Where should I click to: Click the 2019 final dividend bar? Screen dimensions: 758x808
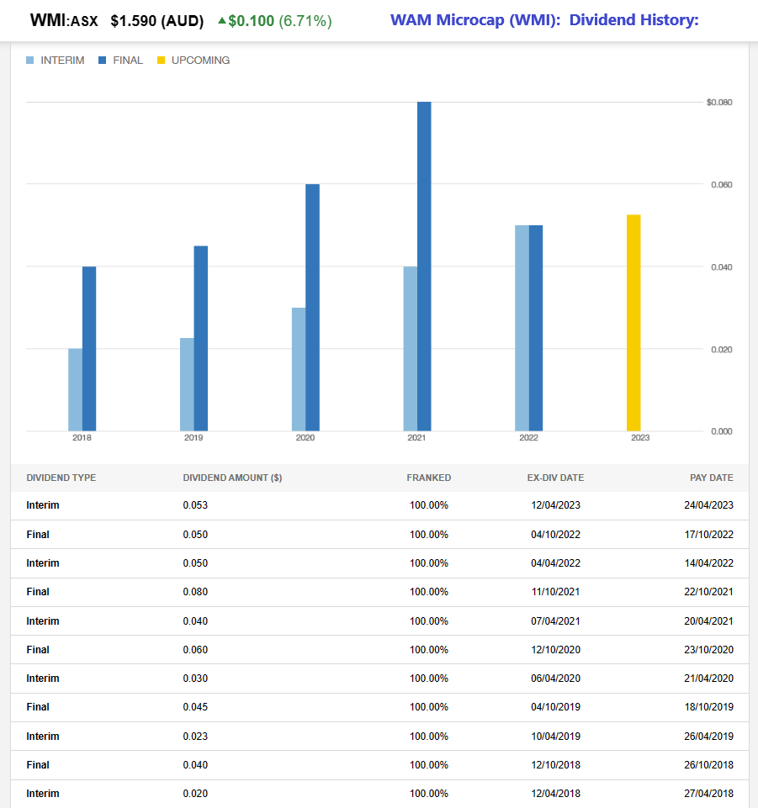click(201, 339)
